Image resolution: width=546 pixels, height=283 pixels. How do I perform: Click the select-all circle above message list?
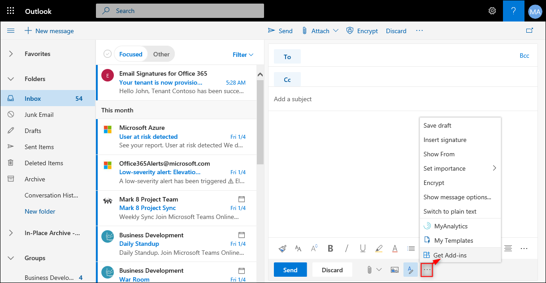(108, 53)
